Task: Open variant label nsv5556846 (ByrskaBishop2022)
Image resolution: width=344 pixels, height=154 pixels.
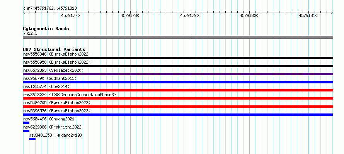Action: tap(57, 54)
